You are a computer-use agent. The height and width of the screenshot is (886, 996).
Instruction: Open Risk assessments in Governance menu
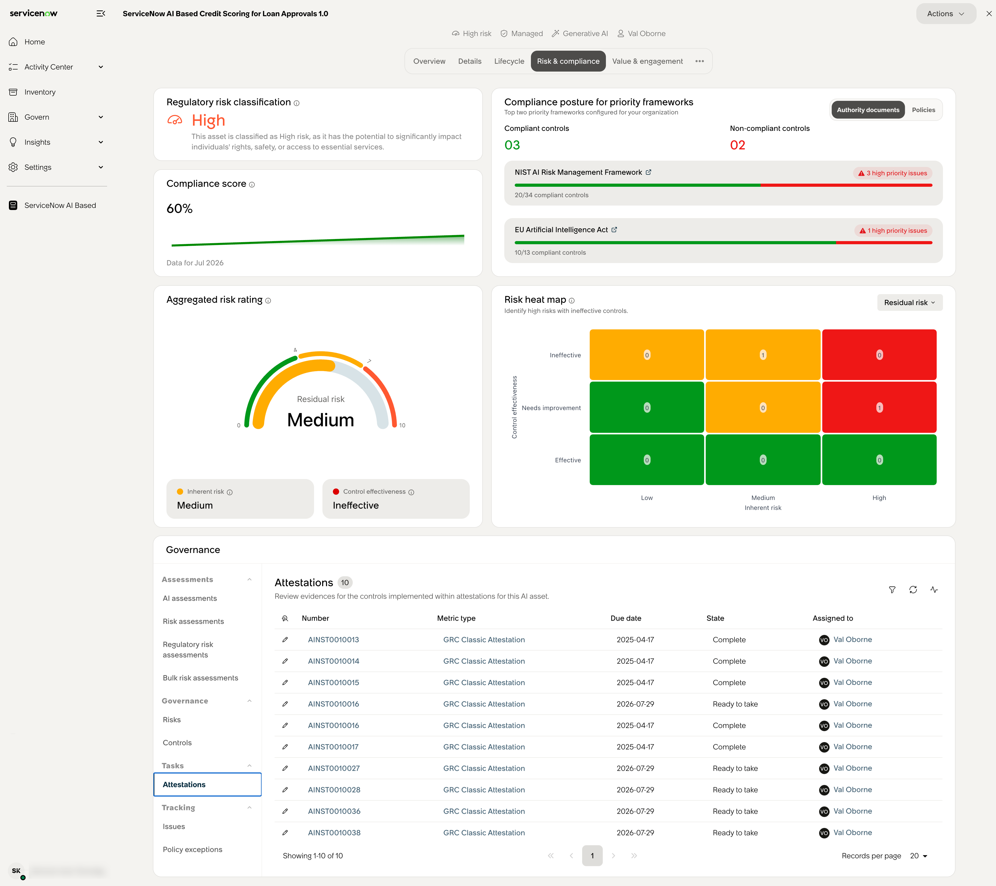tap(193, 621)
